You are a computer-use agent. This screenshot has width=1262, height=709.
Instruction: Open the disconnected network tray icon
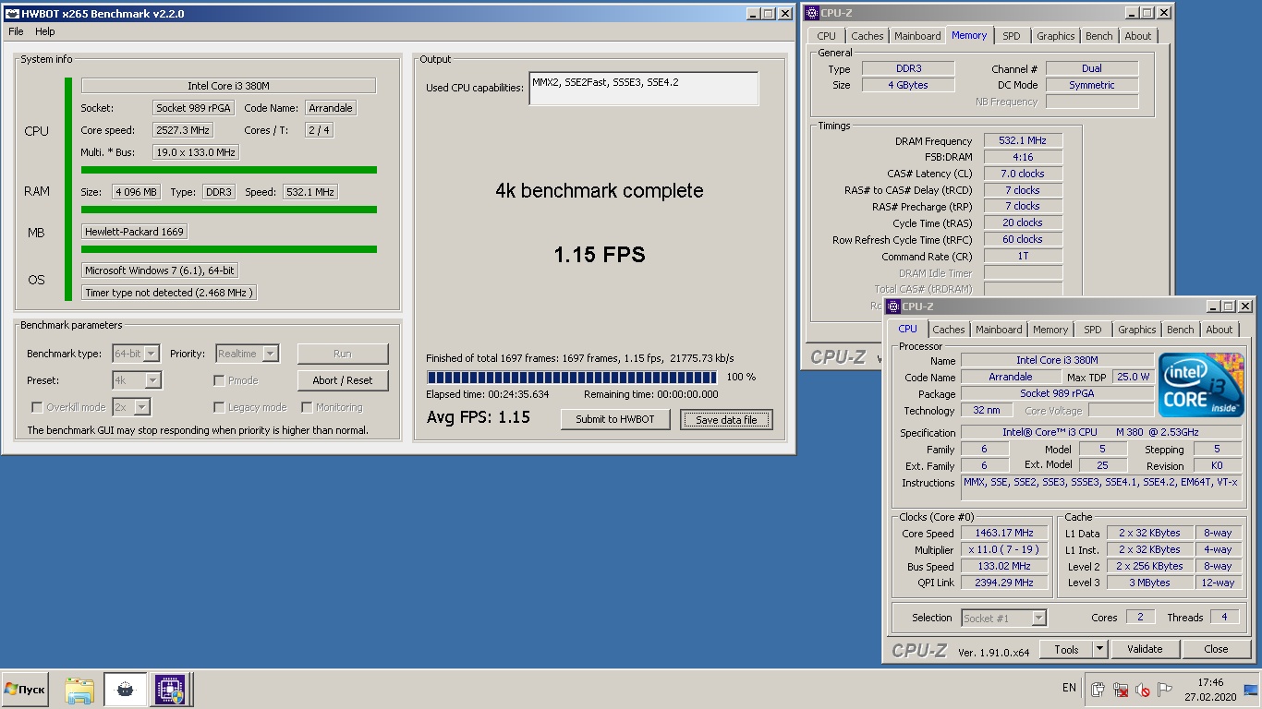click(1120, 690)
